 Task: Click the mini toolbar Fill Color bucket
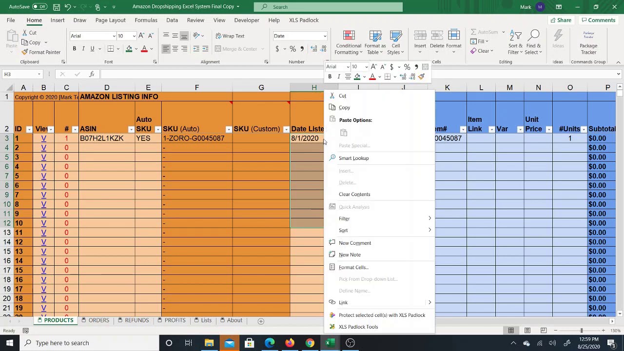point(357,77)
